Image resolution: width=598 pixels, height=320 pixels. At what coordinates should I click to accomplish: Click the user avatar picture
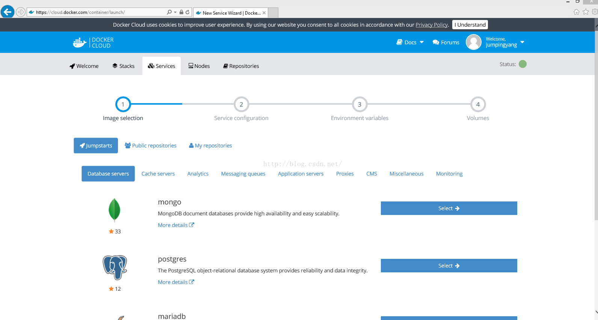tap(474, 42)
